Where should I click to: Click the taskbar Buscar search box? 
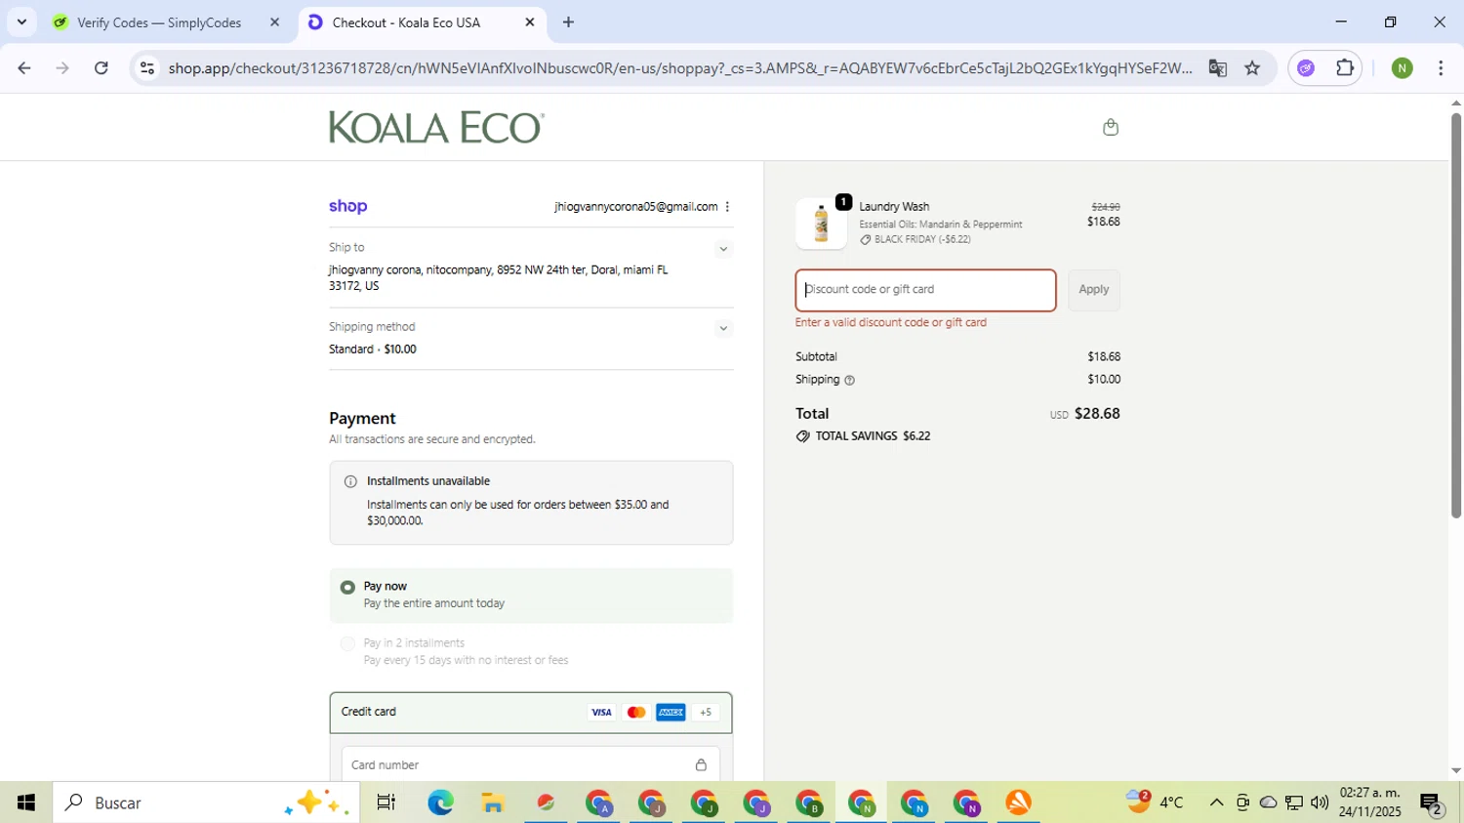click(206, 802)
